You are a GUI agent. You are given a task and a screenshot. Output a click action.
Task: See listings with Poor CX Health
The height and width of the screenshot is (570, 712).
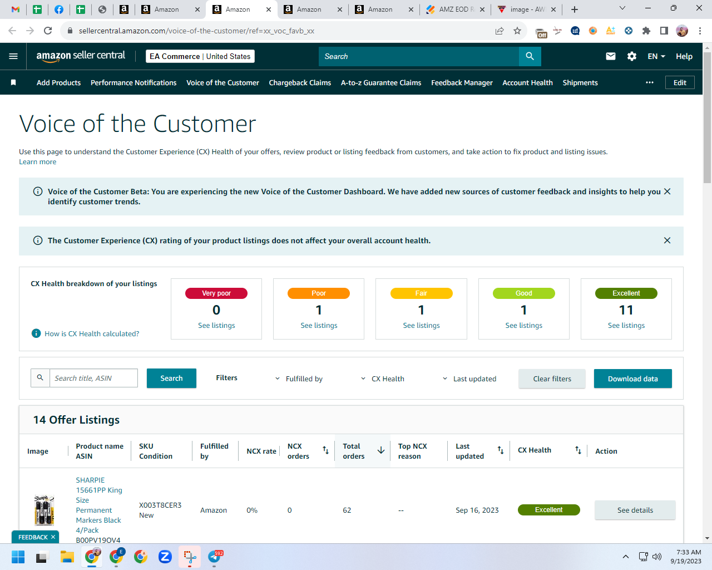[319, 326]
